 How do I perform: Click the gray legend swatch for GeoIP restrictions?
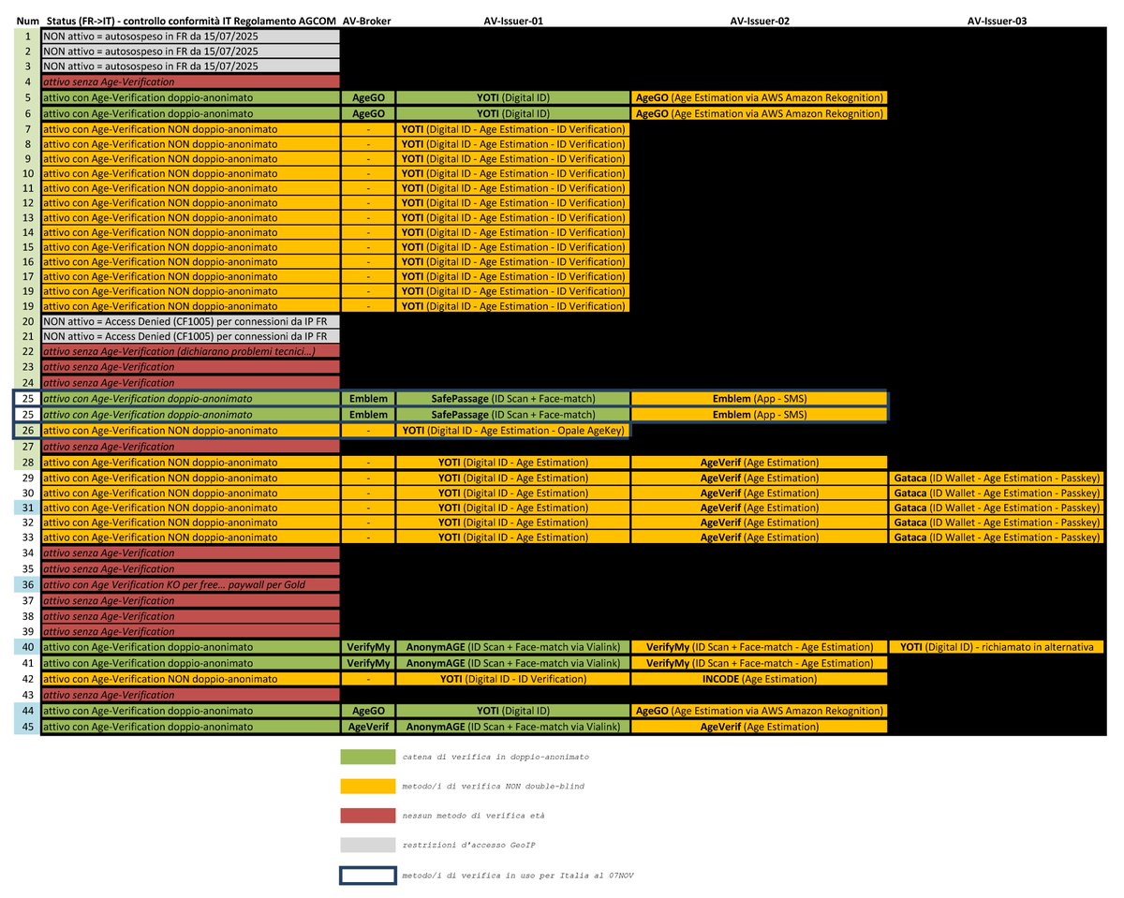point(368,845)
